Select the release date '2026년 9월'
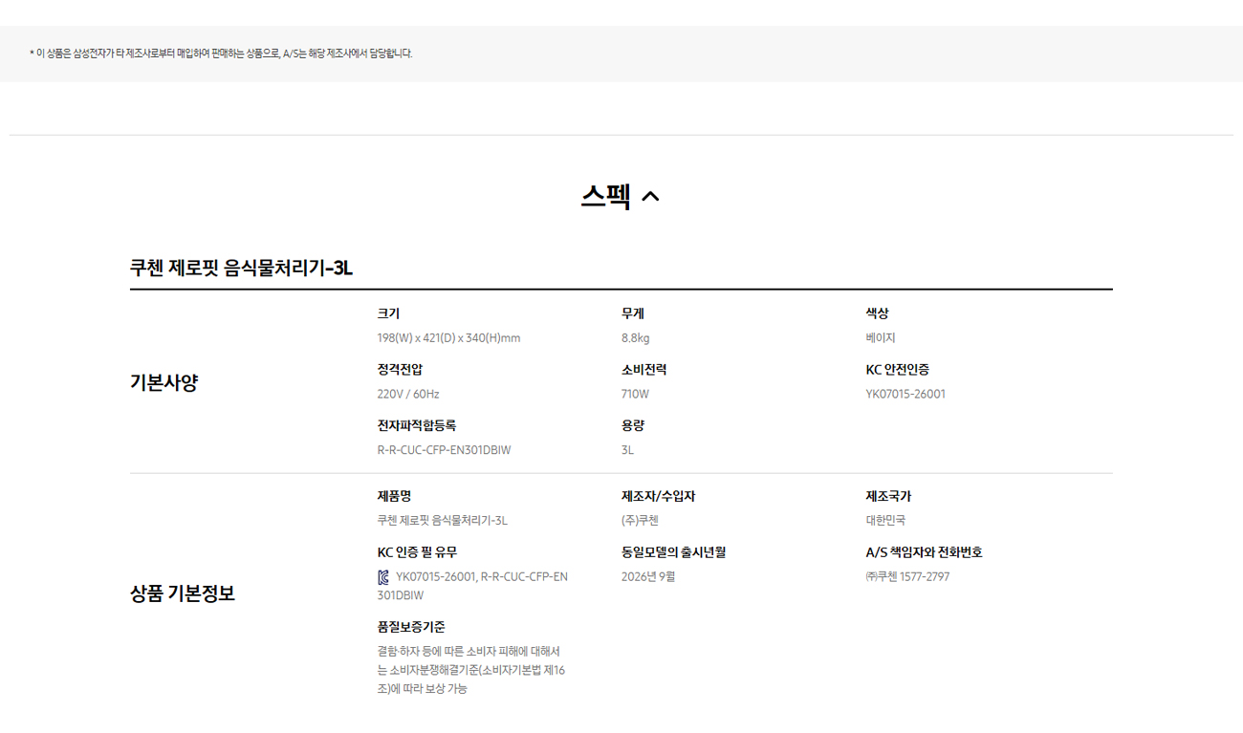The width and height of the screenshot is (1243, 733). pos(648,577)
